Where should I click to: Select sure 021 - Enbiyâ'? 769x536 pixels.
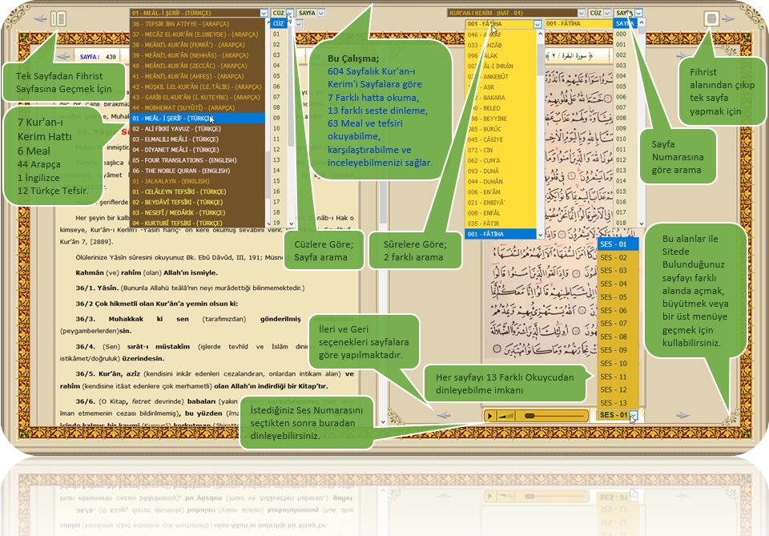tap(501, 203)
